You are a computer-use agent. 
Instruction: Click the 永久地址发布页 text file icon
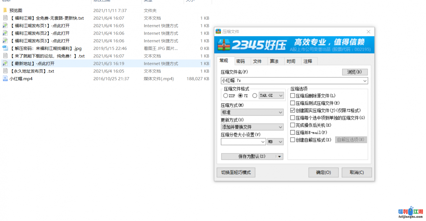pyautogui.click(x=5, y=71)
